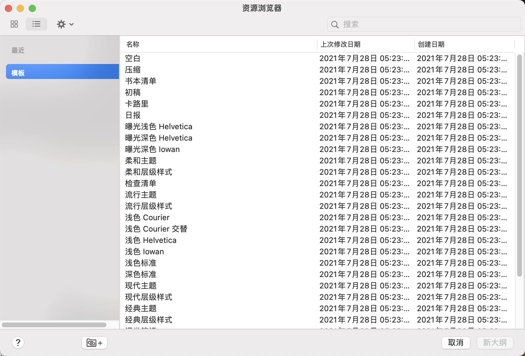Image resolution: width=525 pixels, height=356 pixels.
Task: Open the gear action menu
Action: [65, 24]
